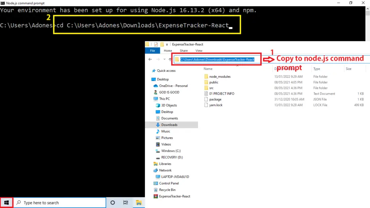
Task: Sort files by the Name column header
Action: pyautogui.click(x=208, y=69)
